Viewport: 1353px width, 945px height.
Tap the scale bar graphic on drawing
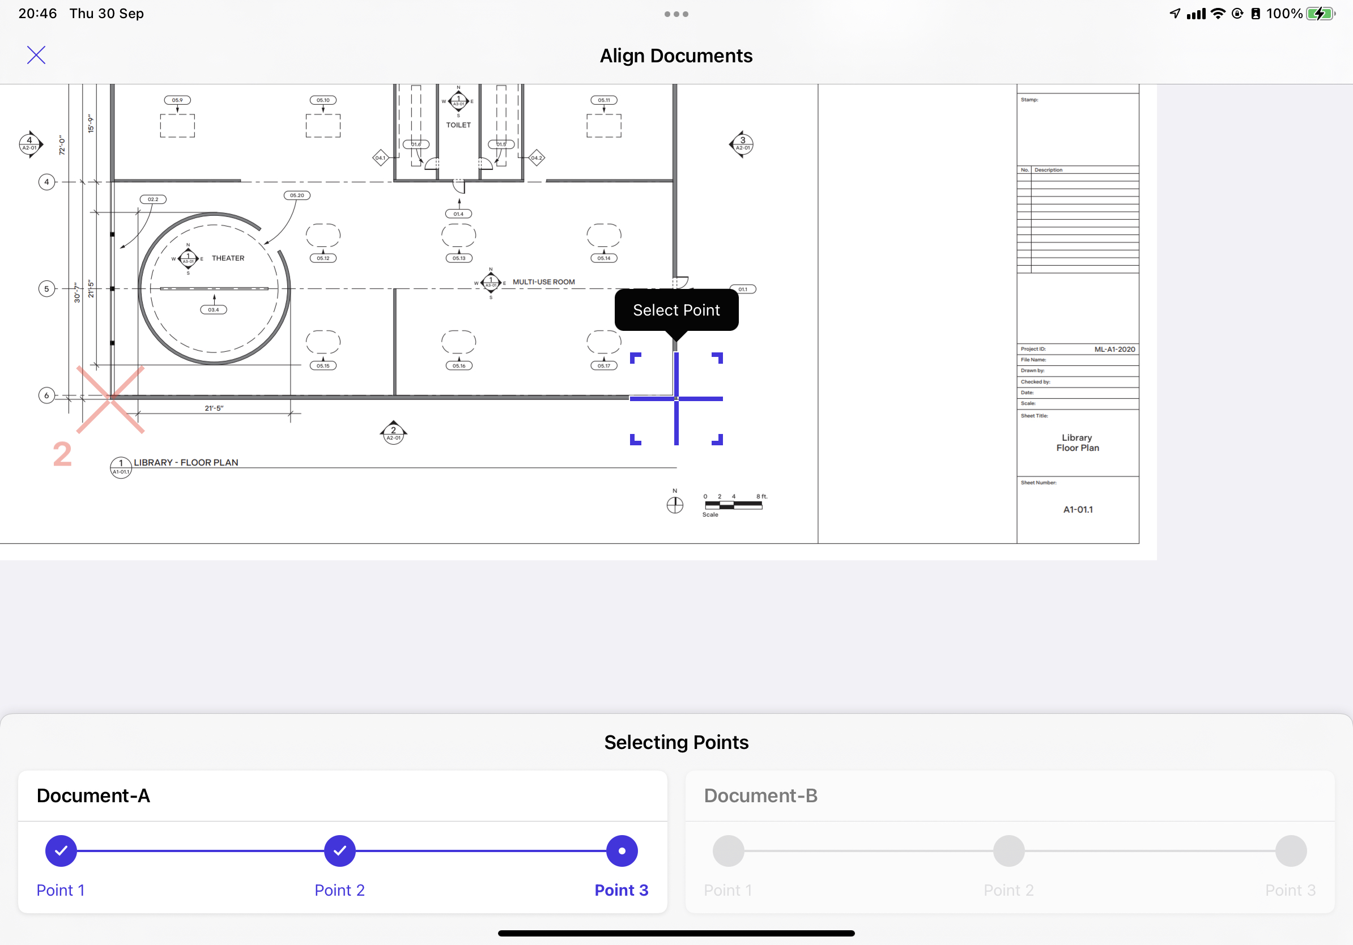pos(733,505)
